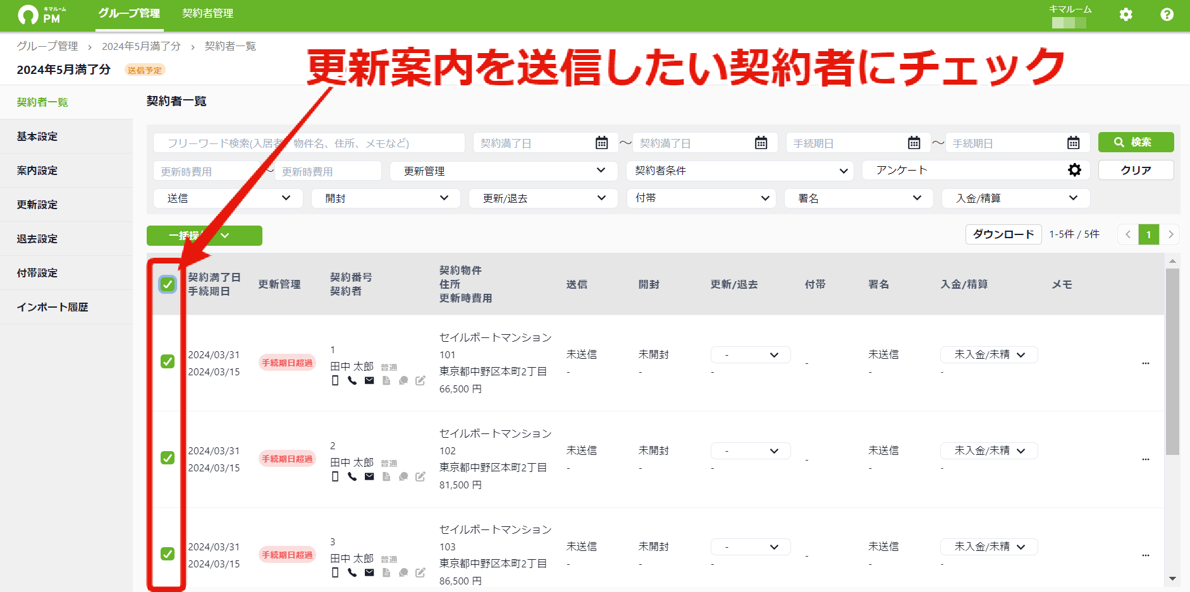Image resolution: width=1190 pixels, height=592 pixels.
Task: Click mail icon for contract 2
Action: tap(369, 476)
